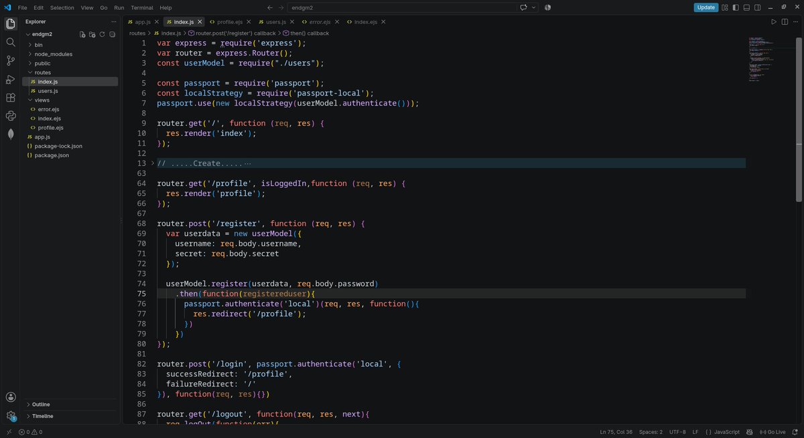Image resolution: width=804 pixels, height=438 pixels.
Task: Open the Source Control view
Action: [x=11, y=61]
